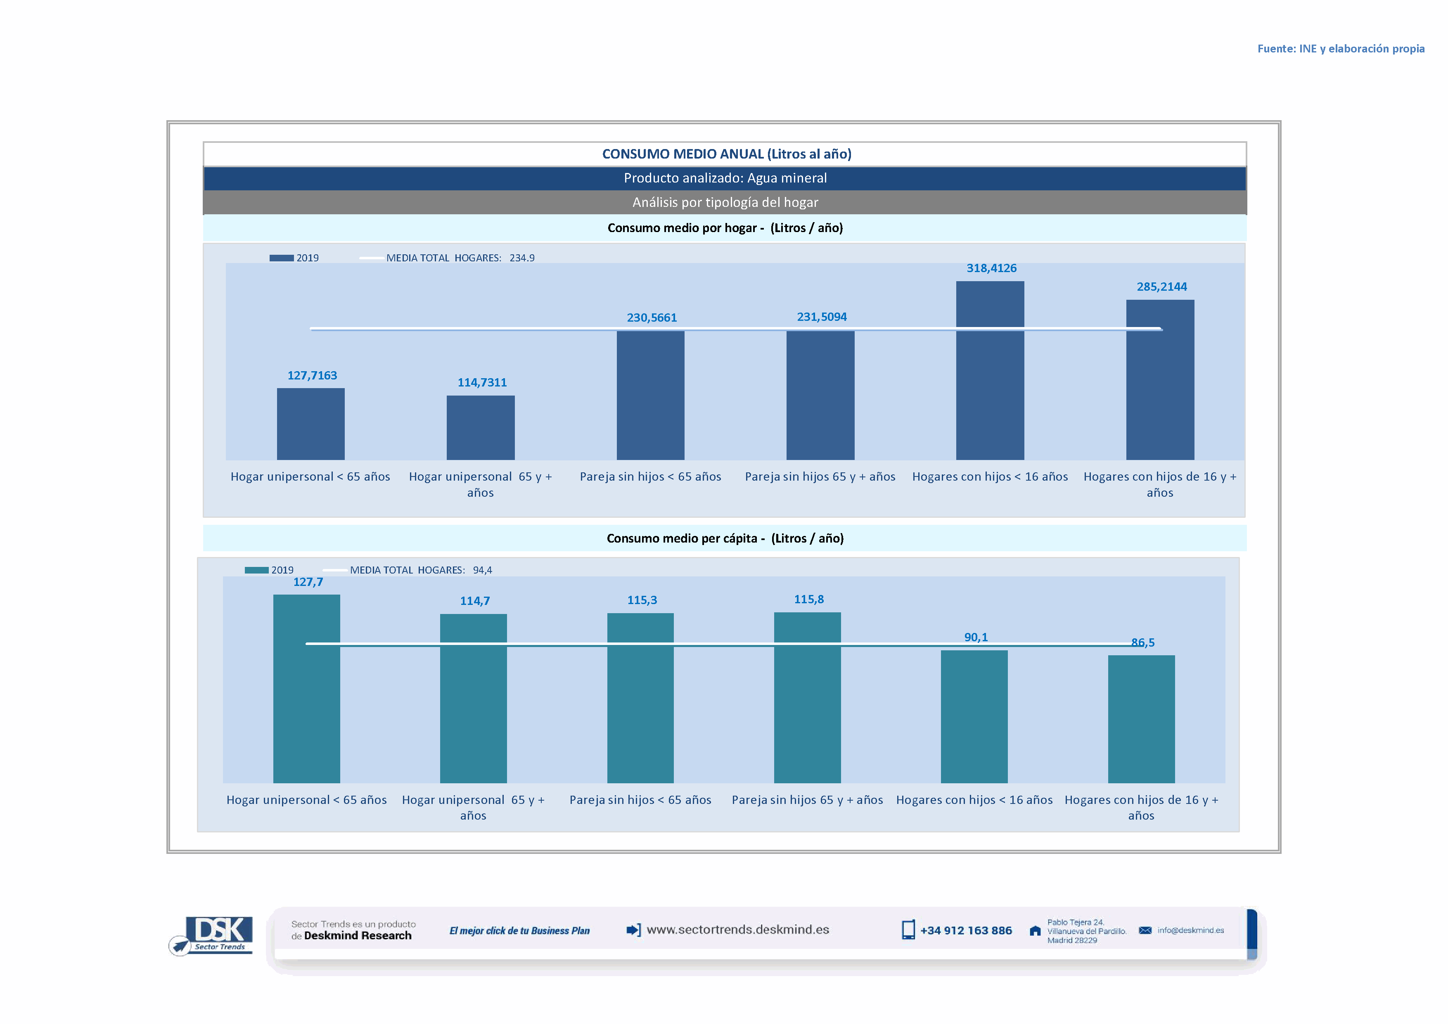Image resolution: width=1448 pixels, height=1024 pixels.
Task: Click the 'Producto analizado: Agua mineral' header bar
Action: pyautogui.click(x=725, y=178)
